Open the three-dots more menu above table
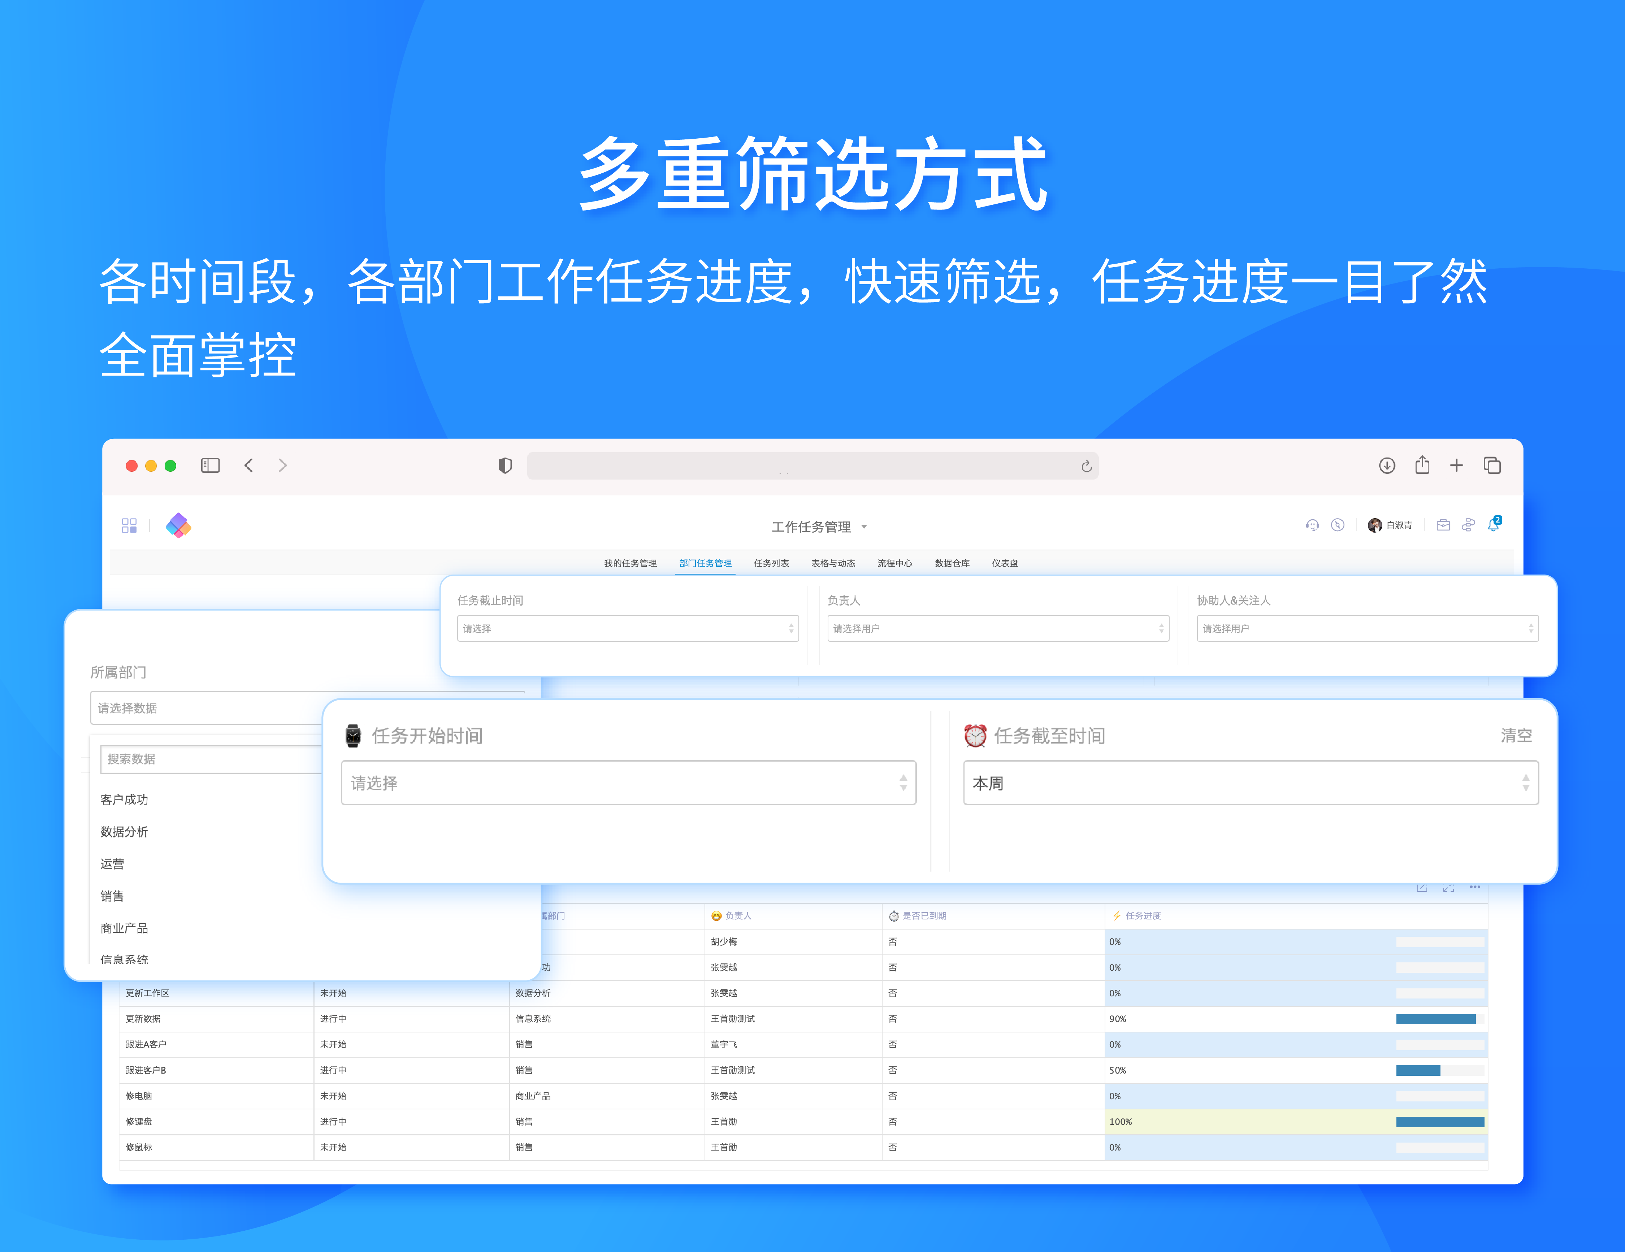This screenshot has height=1252, width=1625. [x=1475, y=888]
